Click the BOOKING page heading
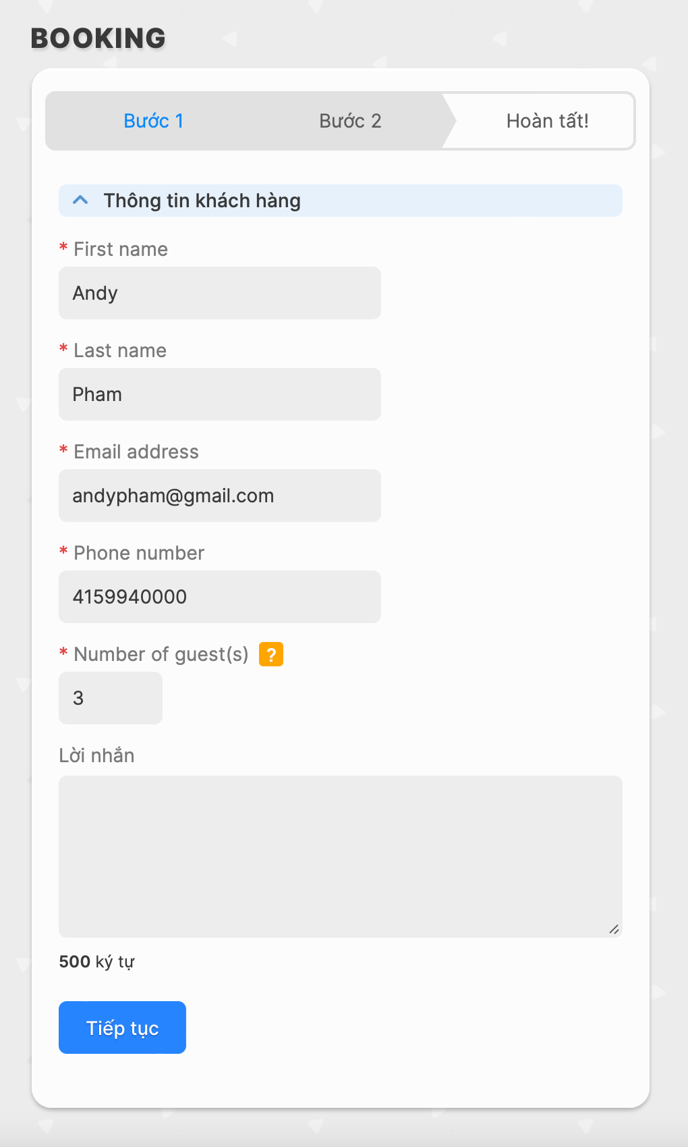The height and width of the screenshot is (1147, 688). click(x=98, y=38)
